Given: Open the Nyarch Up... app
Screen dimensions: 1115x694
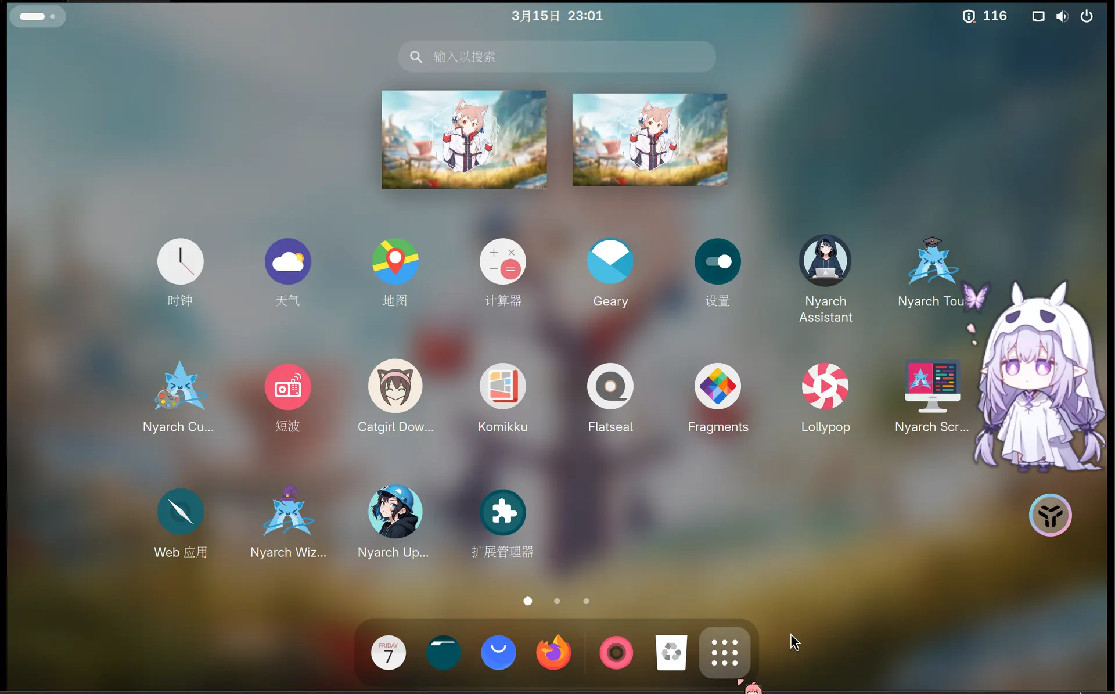Looking at the screenshot, I should 395,512.
